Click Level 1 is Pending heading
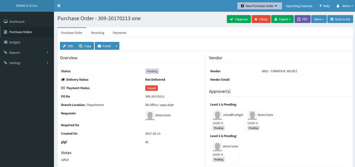355x167 pixels. [x=223, y=104]
